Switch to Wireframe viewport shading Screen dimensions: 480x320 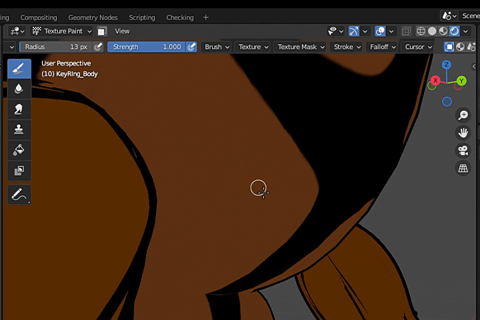tap(421, 31)
